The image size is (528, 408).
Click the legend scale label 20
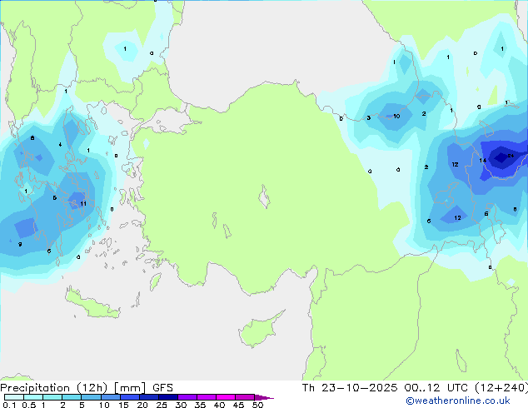[x=142, y=405]
